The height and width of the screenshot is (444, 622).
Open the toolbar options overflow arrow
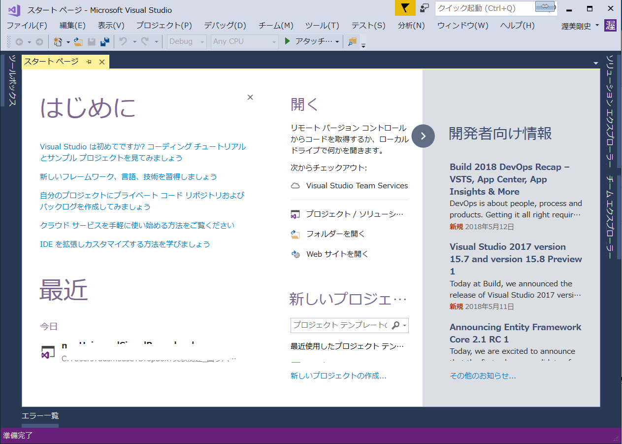363,45
